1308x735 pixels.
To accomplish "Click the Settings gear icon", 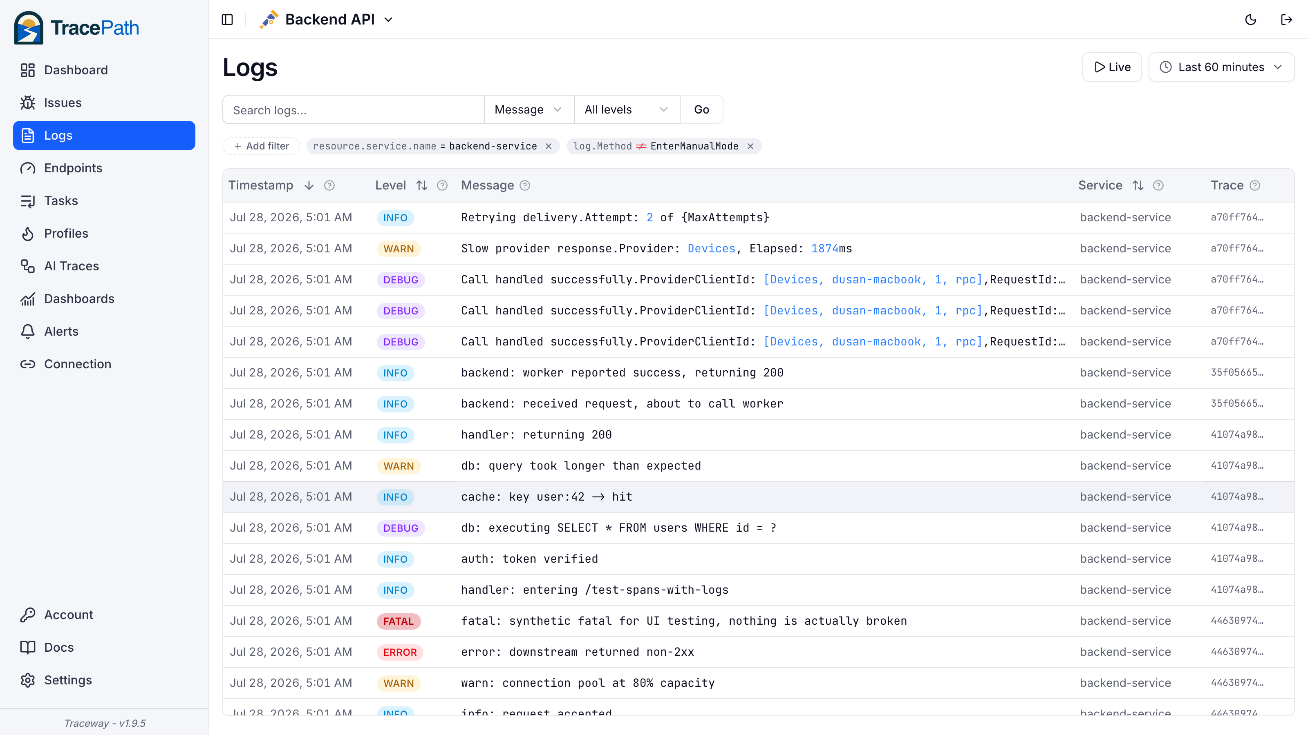I will click(27, 680).
